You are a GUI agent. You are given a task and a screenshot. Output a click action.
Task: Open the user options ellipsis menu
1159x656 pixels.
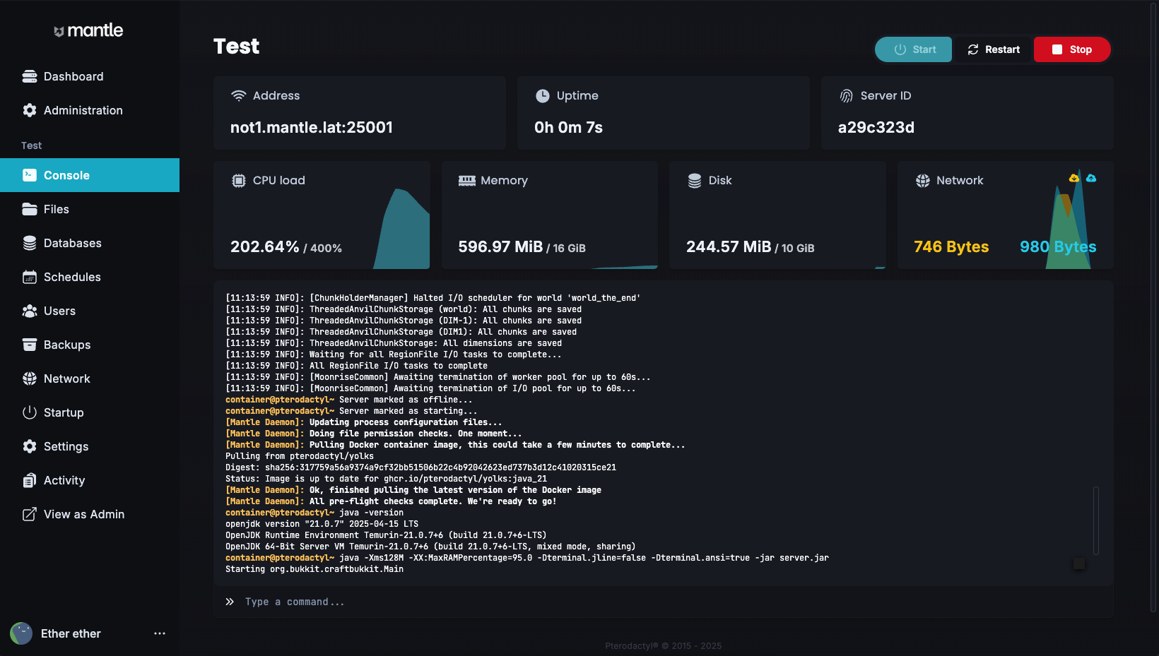pos(160,633)
